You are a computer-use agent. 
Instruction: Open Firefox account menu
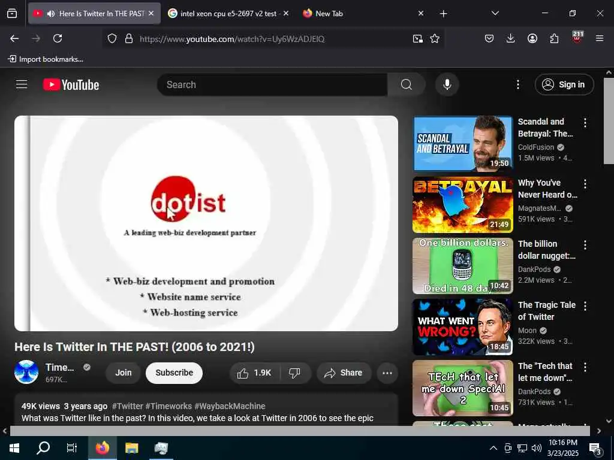click(532, 38)
